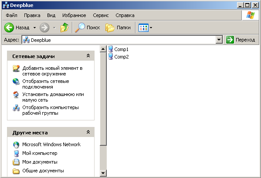Click Отобразить сетевые подключения link
Viewport: 261px width, 178px height.
[x=46, y=84]
